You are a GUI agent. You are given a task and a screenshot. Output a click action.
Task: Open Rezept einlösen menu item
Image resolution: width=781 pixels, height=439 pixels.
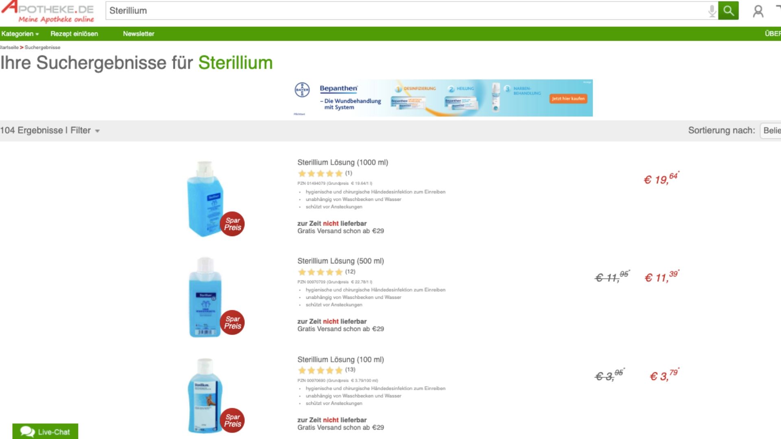(x=74, y=34)
